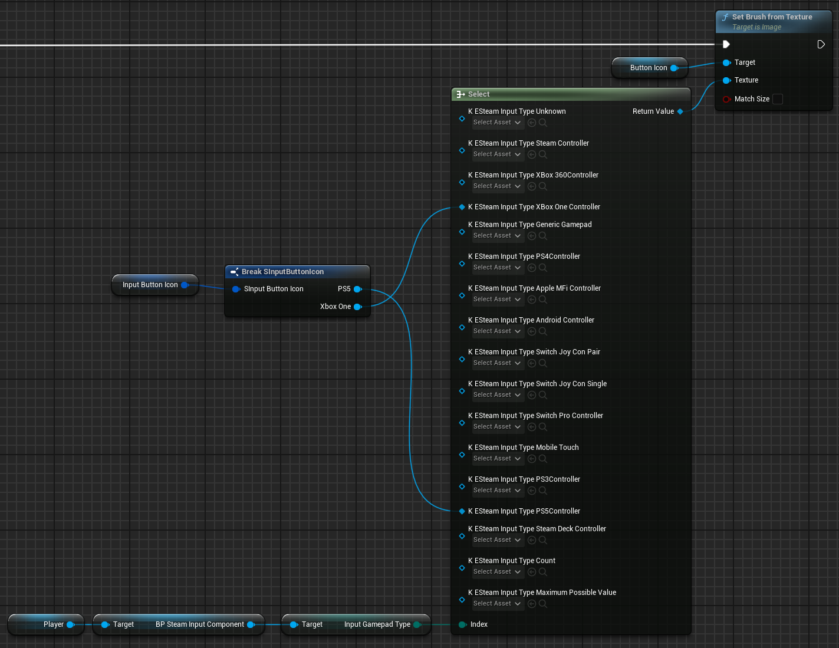The height and width of the screenshot is (648, 839).
Task: Click the Break struct icon on Break SInputButtonIcon node
Action: pos(234,272)
